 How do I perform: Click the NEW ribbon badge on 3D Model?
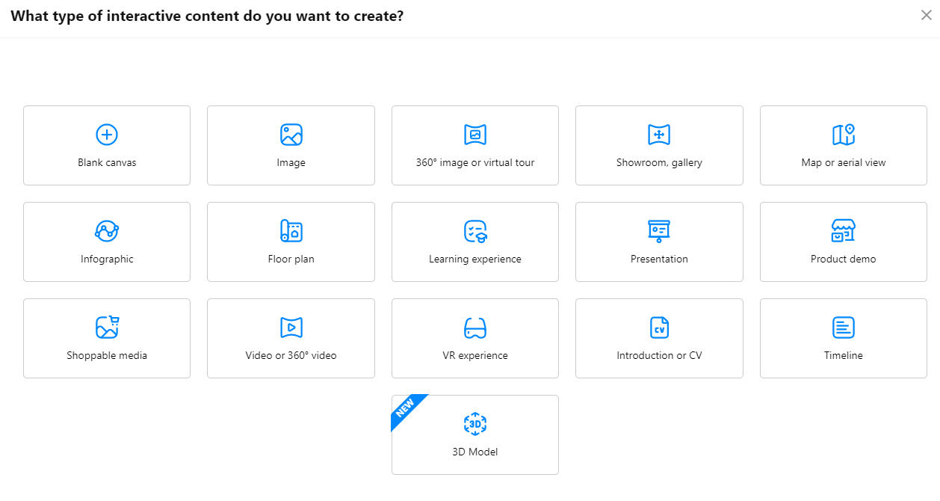pos(405,408)
